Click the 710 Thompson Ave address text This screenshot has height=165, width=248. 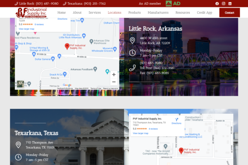point(40,145)
